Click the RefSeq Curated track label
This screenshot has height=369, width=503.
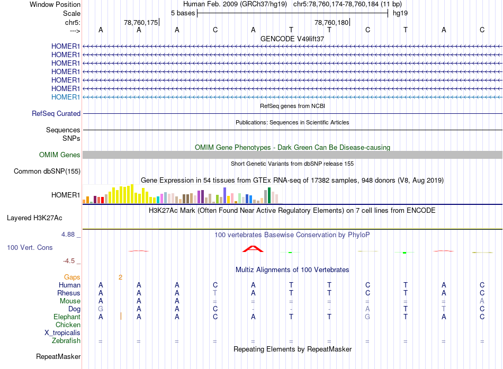[x=56, y=114]
